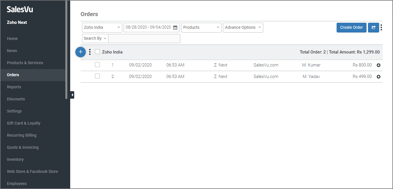Open Products & Services sidebar item

pyautogui.click(x=25, y=63)
